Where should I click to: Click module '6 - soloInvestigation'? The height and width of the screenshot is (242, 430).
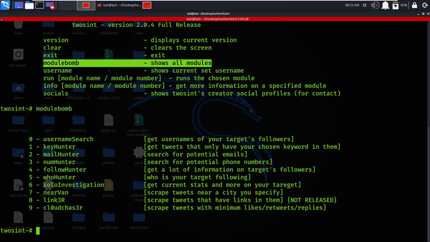tap(67, 185)
